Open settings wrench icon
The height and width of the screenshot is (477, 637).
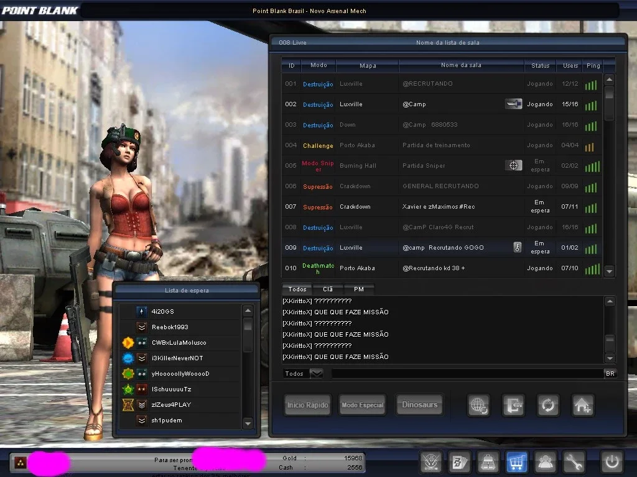click(x=573, y=461)
